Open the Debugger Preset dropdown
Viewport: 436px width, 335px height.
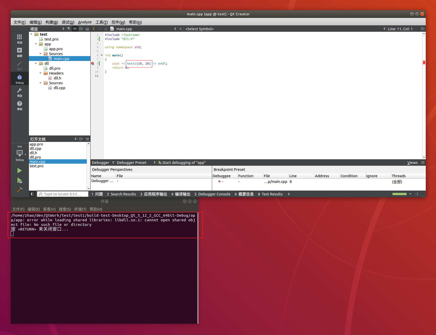point(136,163)
